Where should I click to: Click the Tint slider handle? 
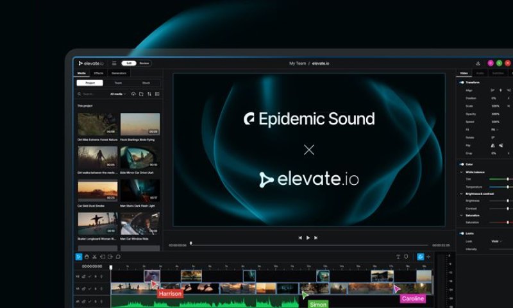(508, 179)
